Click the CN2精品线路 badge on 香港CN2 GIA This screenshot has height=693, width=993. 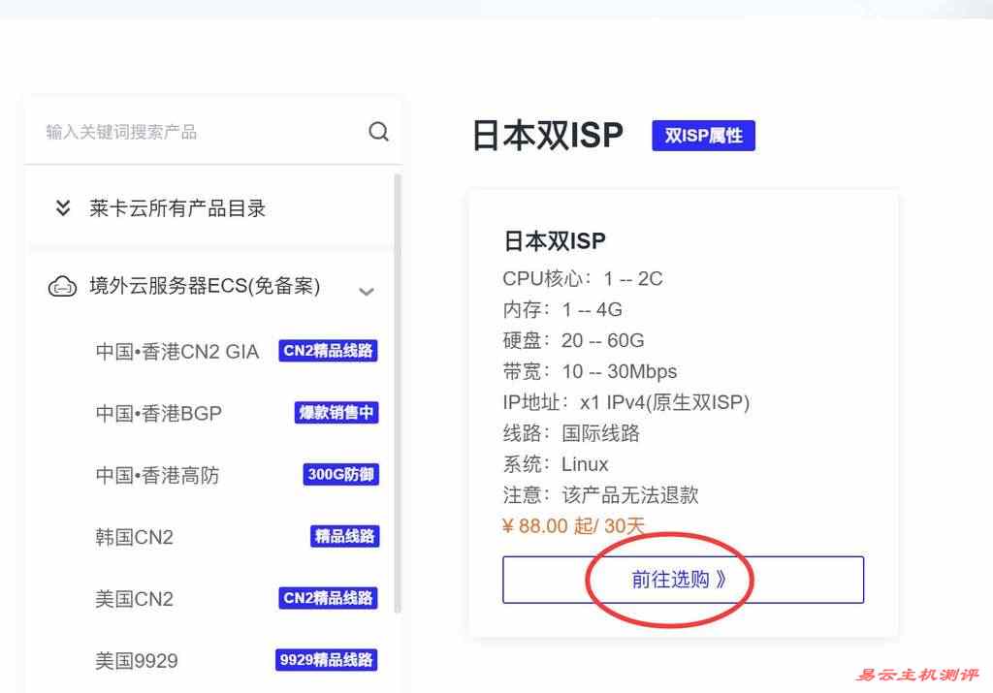pos(328,351)
